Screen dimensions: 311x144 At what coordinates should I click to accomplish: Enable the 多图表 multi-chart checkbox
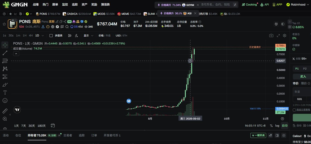51,36
